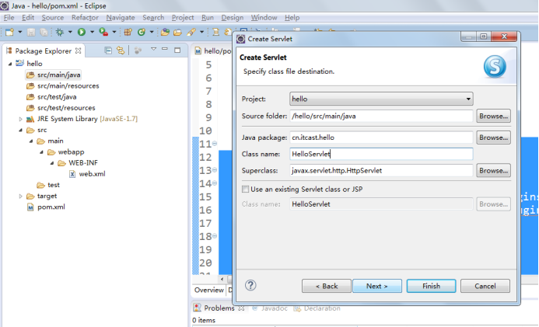Switch to the Overview tab of pom editor

208,290
